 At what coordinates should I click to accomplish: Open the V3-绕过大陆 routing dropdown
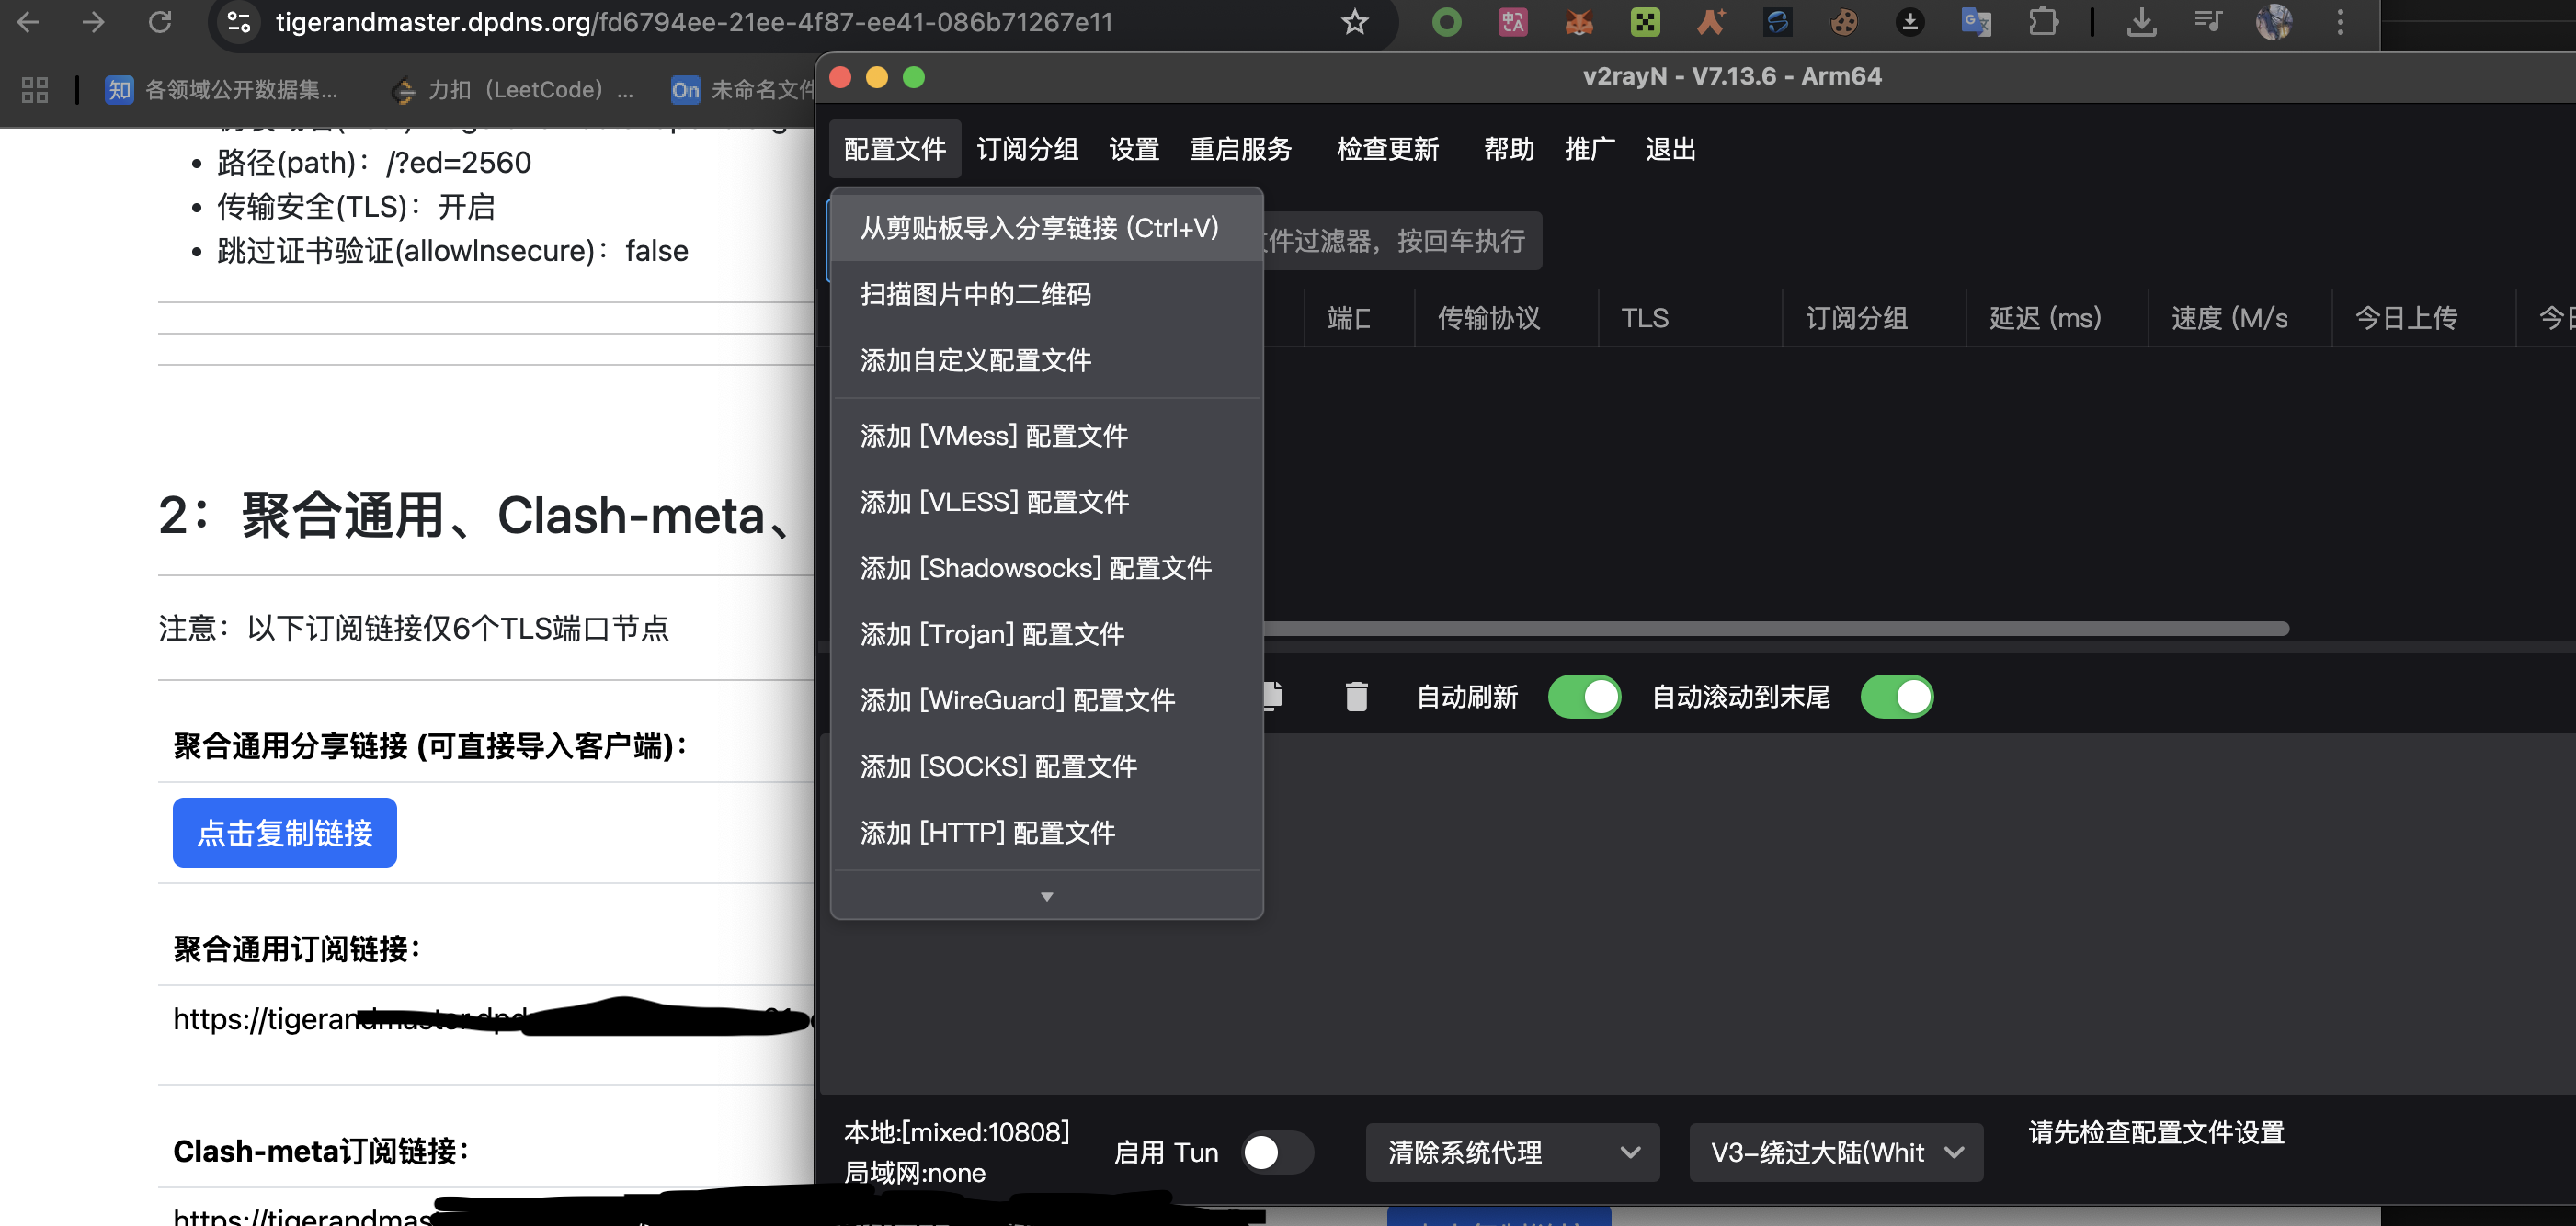click(1836, 1152)
